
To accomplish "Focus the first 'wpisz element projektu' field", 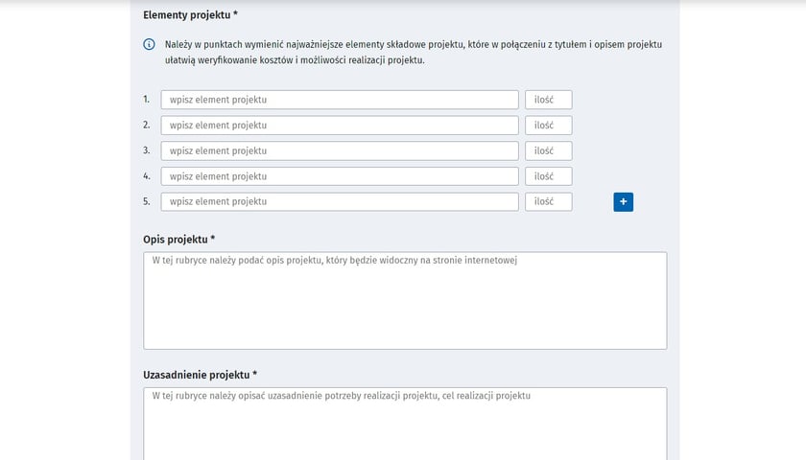I will (340, 100).
